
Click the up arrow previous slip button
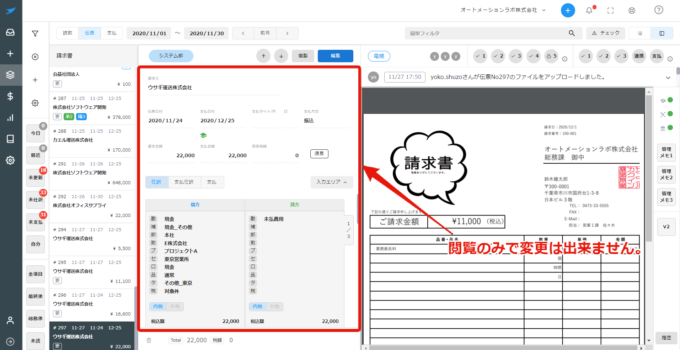[x=263, y=56]
